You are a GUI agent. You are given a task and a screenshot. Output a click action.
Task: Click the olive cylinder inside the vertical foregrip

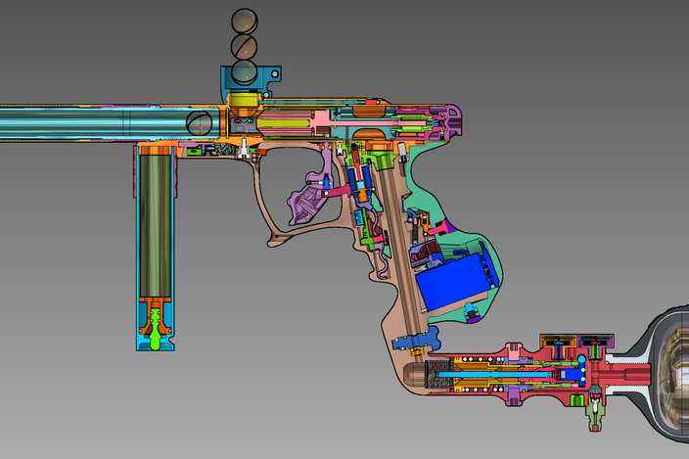(x=155, y=226)
